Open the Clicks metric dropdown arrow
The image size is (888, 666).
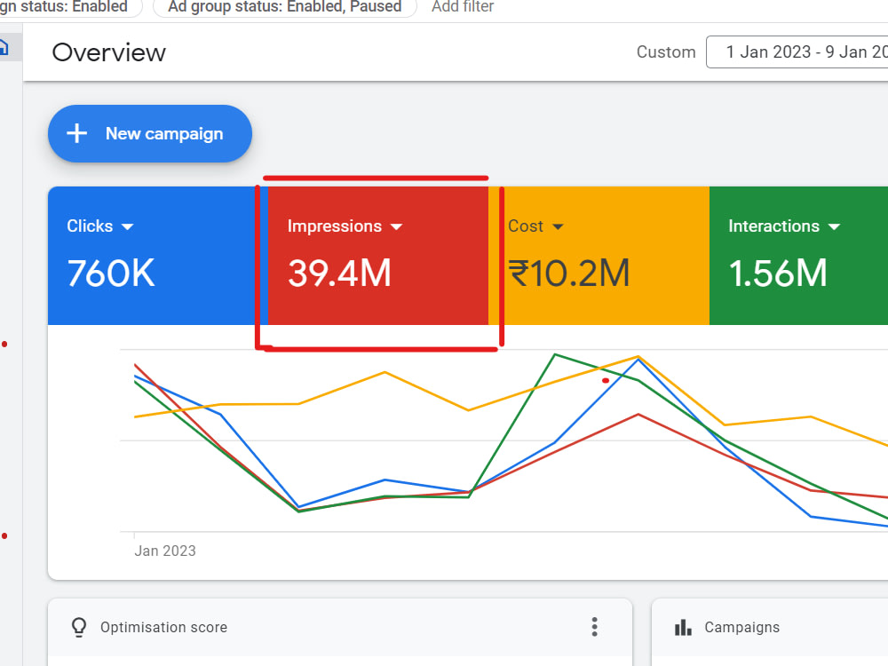[127, 226]
